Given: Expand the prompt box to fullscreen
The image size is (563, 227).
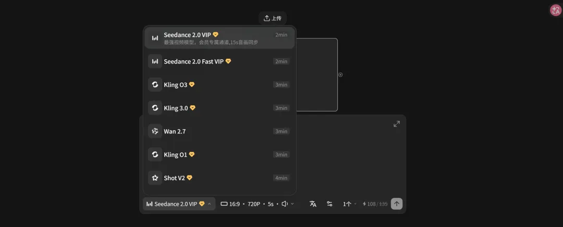Looking at the screenshot, I should pos(397,124).
